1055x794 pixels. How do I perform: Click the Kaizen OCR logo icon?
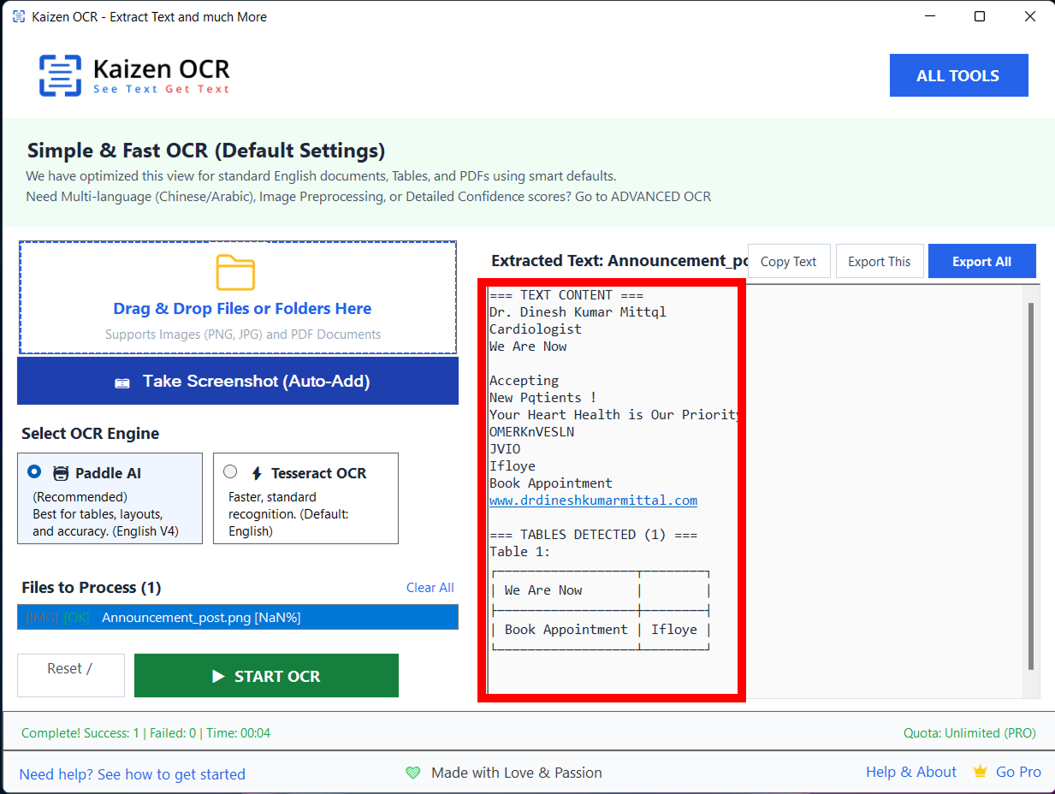pos(60,75)
